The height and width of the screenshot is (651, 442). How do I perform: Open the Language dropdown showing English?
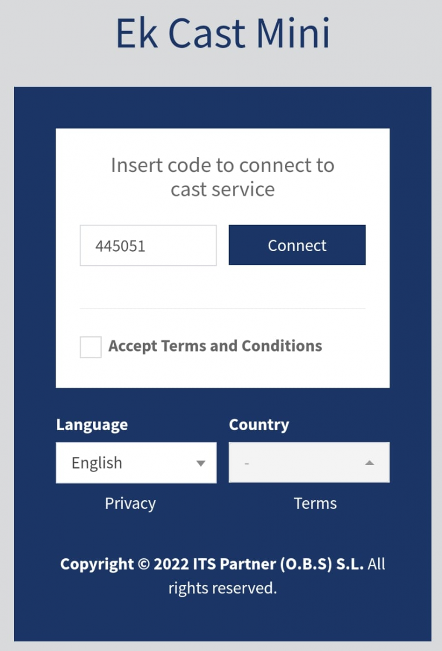coord(136,463)
